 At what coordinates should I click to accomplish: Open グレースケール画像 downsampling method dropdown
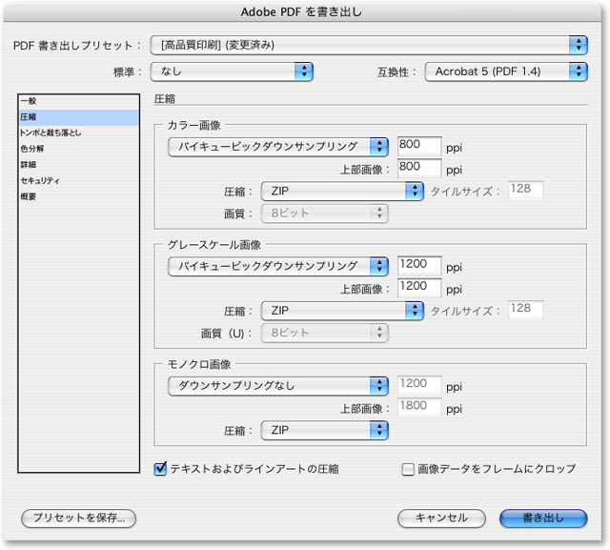pos(278,266)
